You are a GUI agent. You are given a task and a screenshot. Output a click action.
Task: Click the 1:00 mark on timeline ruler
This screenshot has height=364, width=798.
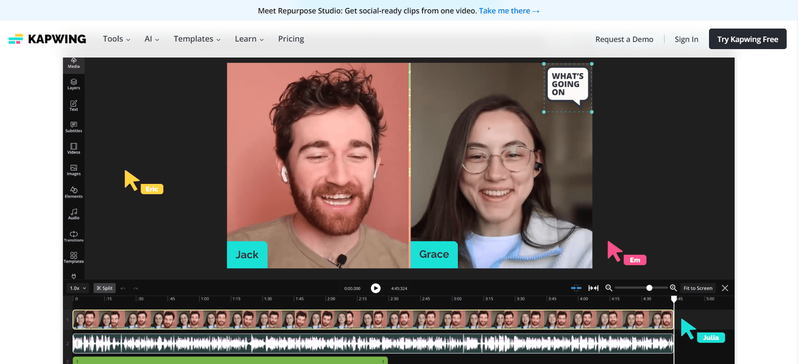[x=205, y=299]
